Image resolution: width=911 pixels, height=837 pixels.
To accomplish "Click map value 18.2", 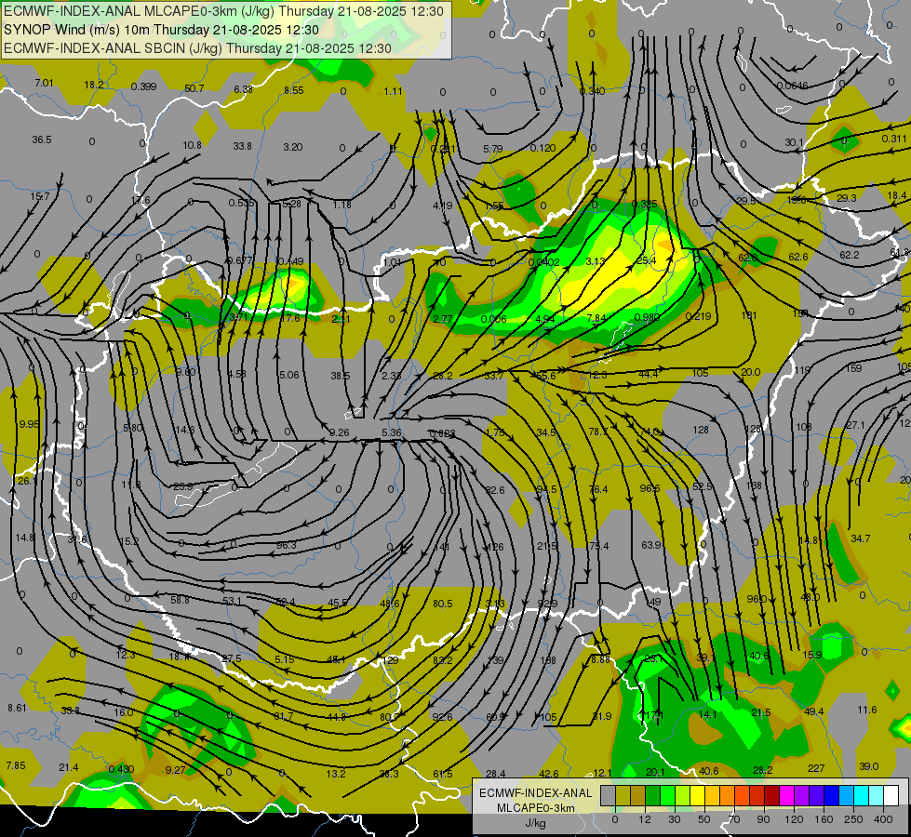I will point(94,85).
